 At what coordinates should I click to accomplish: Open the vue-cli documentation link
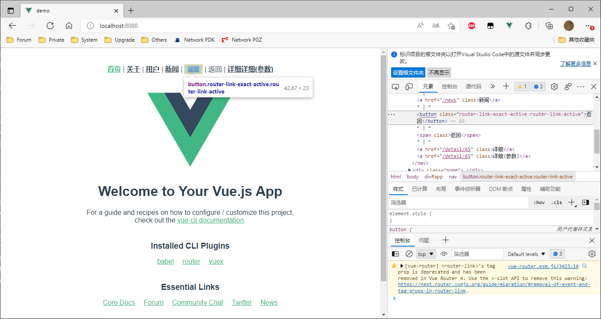pyautogui.click(x=210, y=220)
